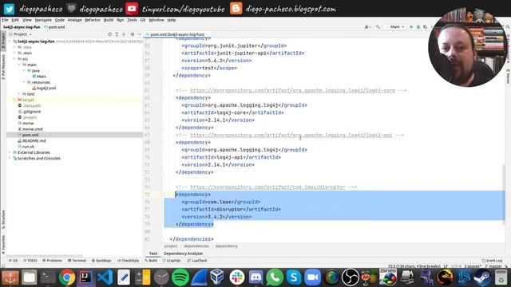Open Google Chrome from the dock

pyautogui.click(x=67, y=277)
